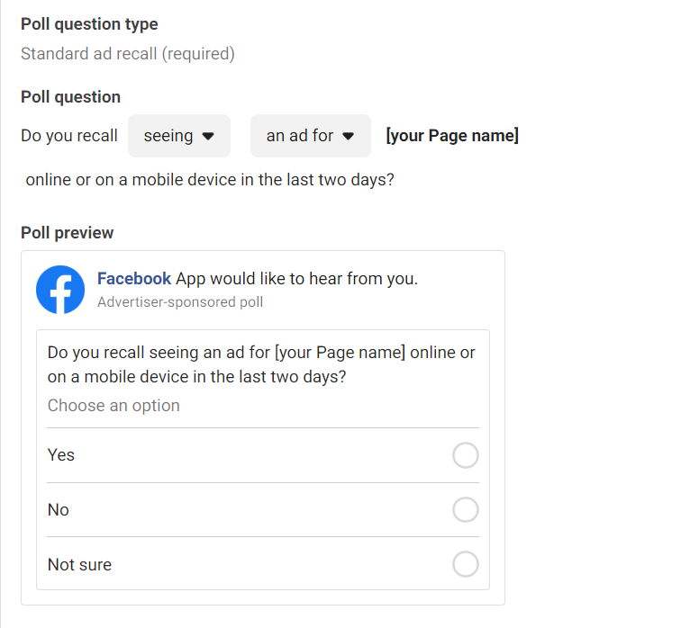Screen dimensions: 699x628
Task: Click the [your Page name] placeholder
Action: [452, 135]
